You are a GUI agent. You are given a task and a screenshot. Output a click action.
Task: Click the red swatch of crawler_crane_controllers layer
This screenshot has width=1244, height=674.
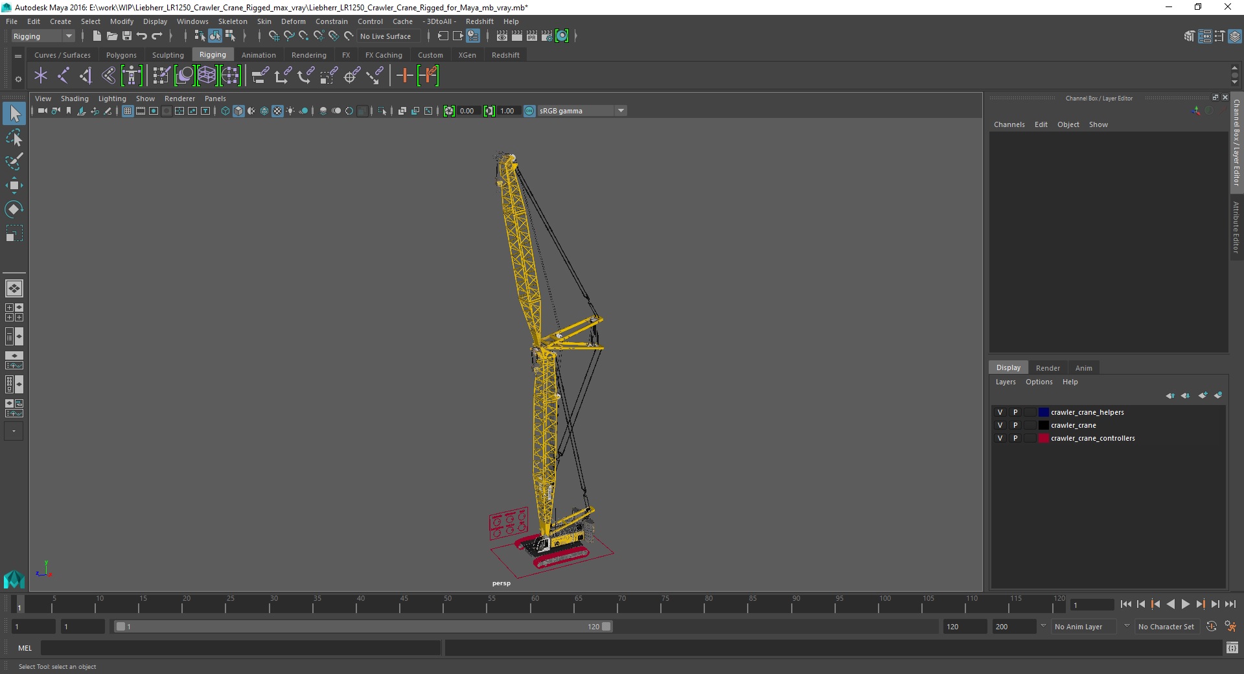click(1043, 438)
